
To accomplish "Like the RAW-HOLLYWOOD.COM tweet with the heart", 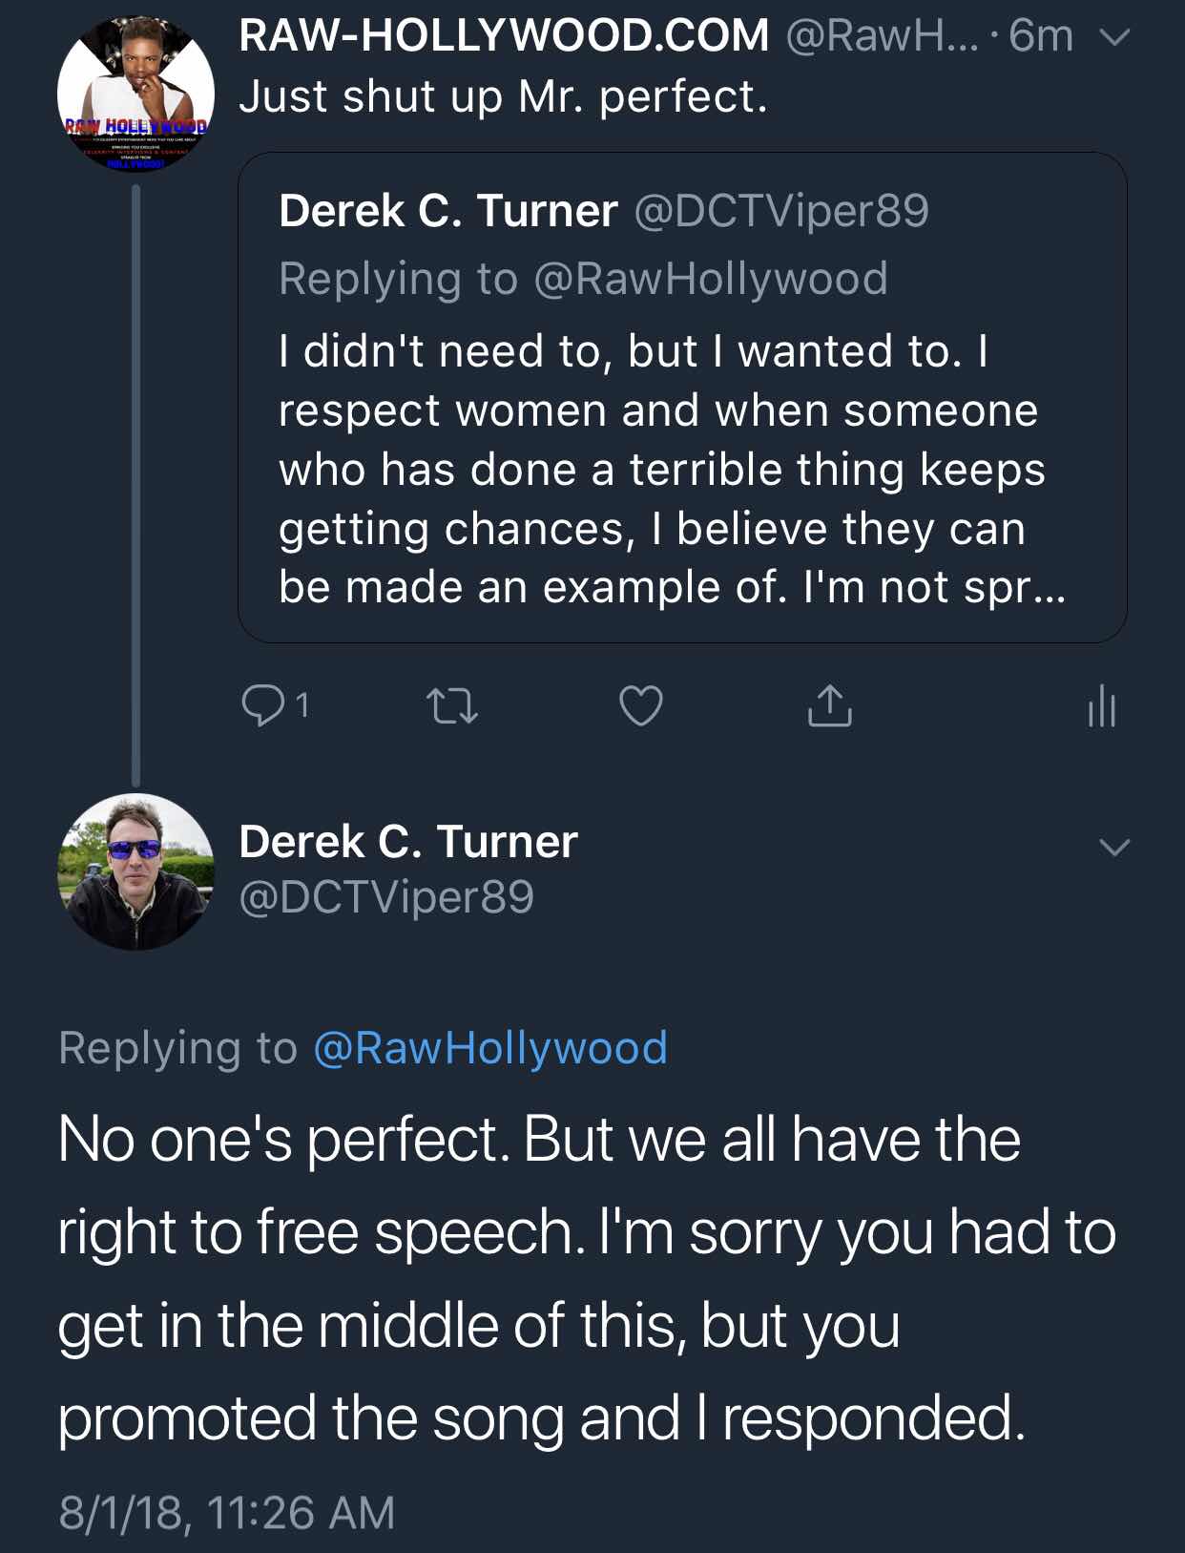I will click(x=640, y=706).
